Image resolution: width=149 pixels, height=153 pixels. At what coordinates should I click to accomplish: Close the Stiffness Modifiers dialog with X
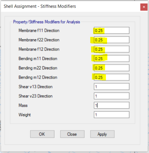point(144,7)
